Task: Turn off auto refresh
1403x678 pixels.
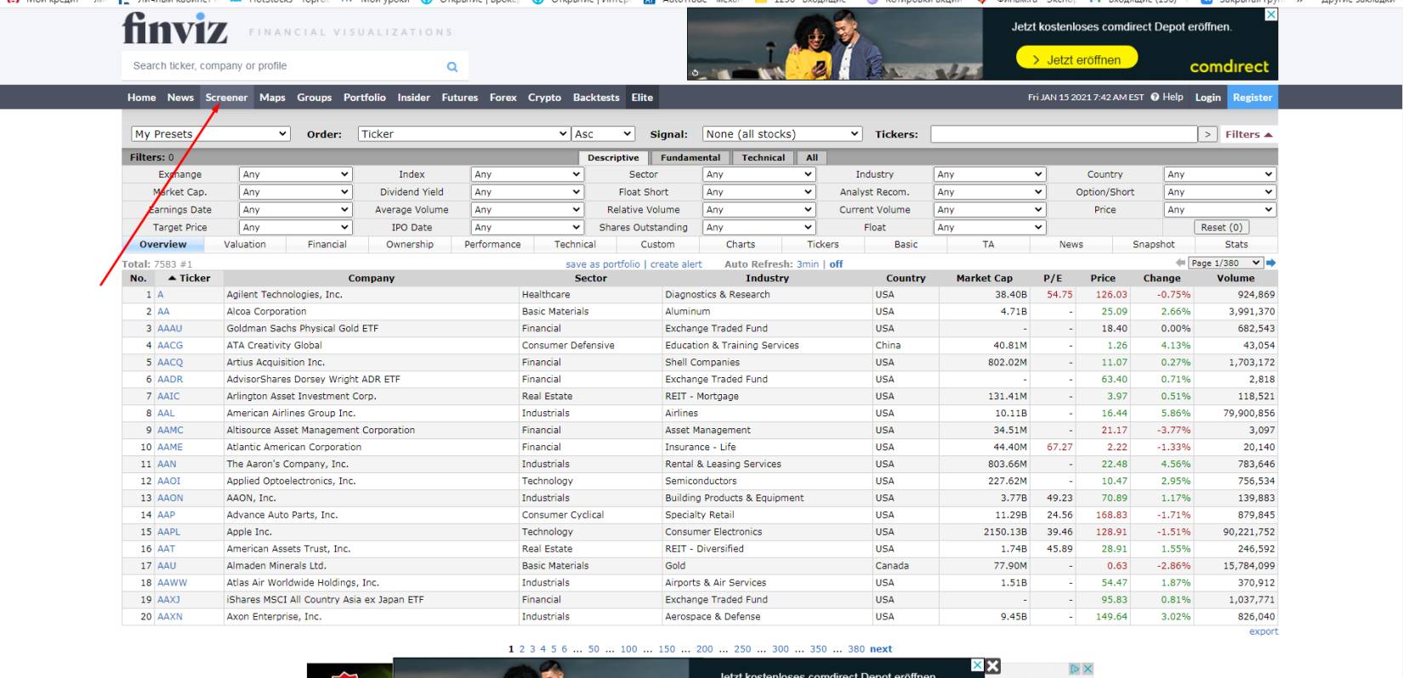Action: (836, 264)
